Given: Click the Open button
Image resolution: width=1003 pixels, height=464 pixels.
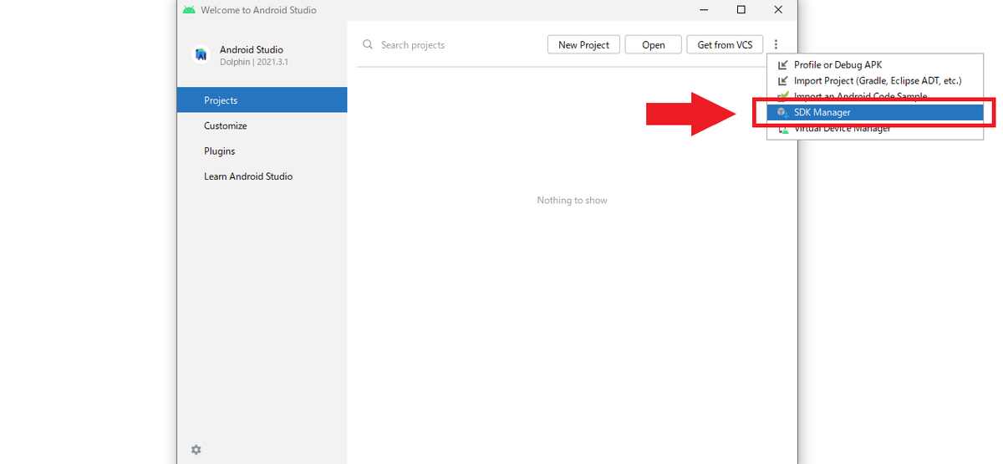Looking at the screenshot, I should (654, 45).
